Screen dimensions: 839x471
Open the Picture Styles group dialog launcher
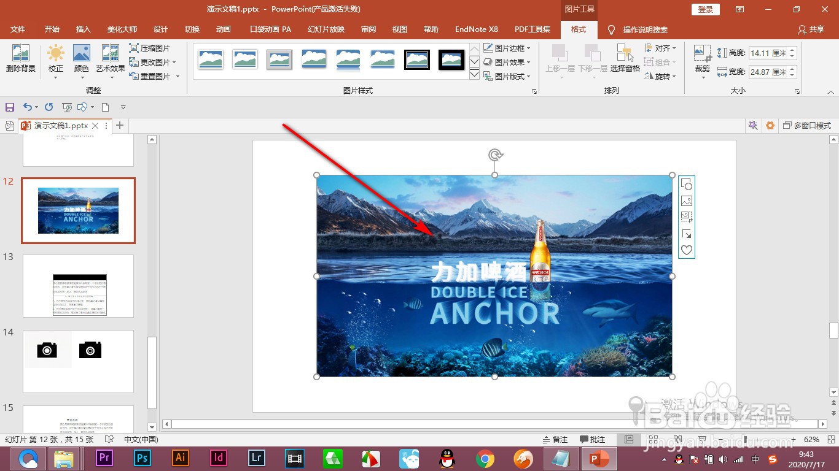point(534,91)
